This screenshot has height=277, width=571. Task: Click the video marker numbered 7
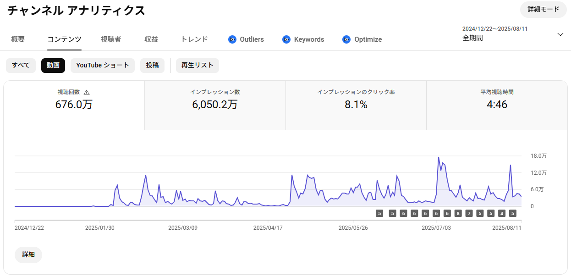[x=469, y=213]
